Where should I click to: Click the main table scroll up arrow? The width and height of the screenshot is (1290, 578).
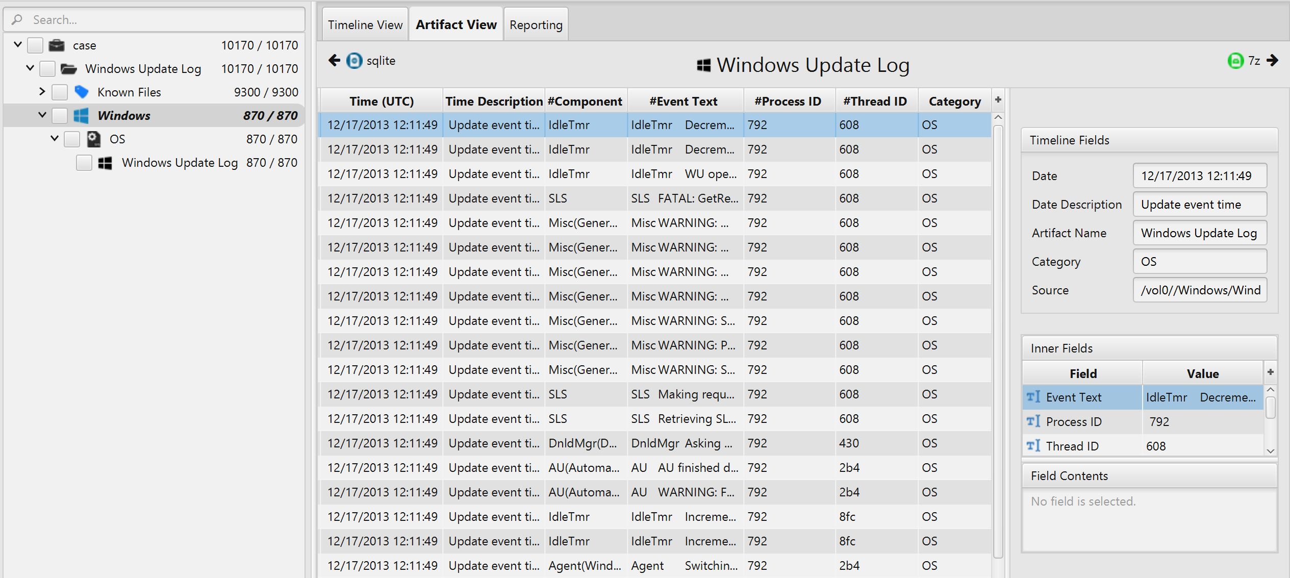coord(998,117)
